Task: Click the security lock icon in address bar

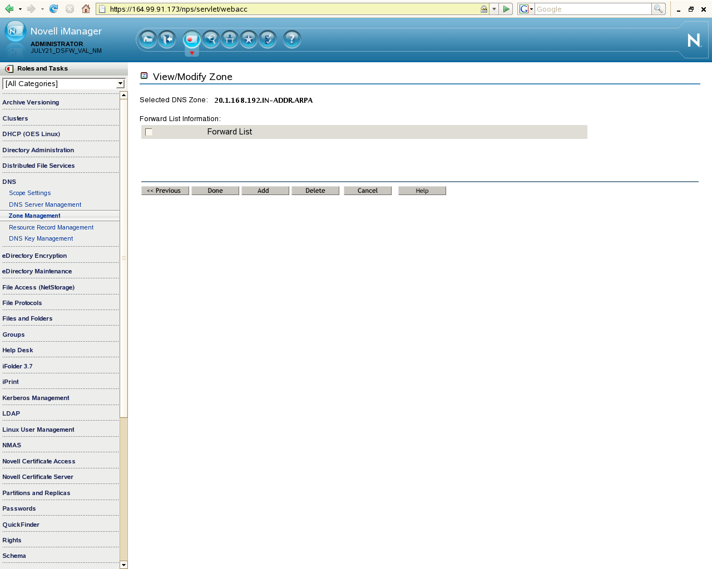Action: 484,9
